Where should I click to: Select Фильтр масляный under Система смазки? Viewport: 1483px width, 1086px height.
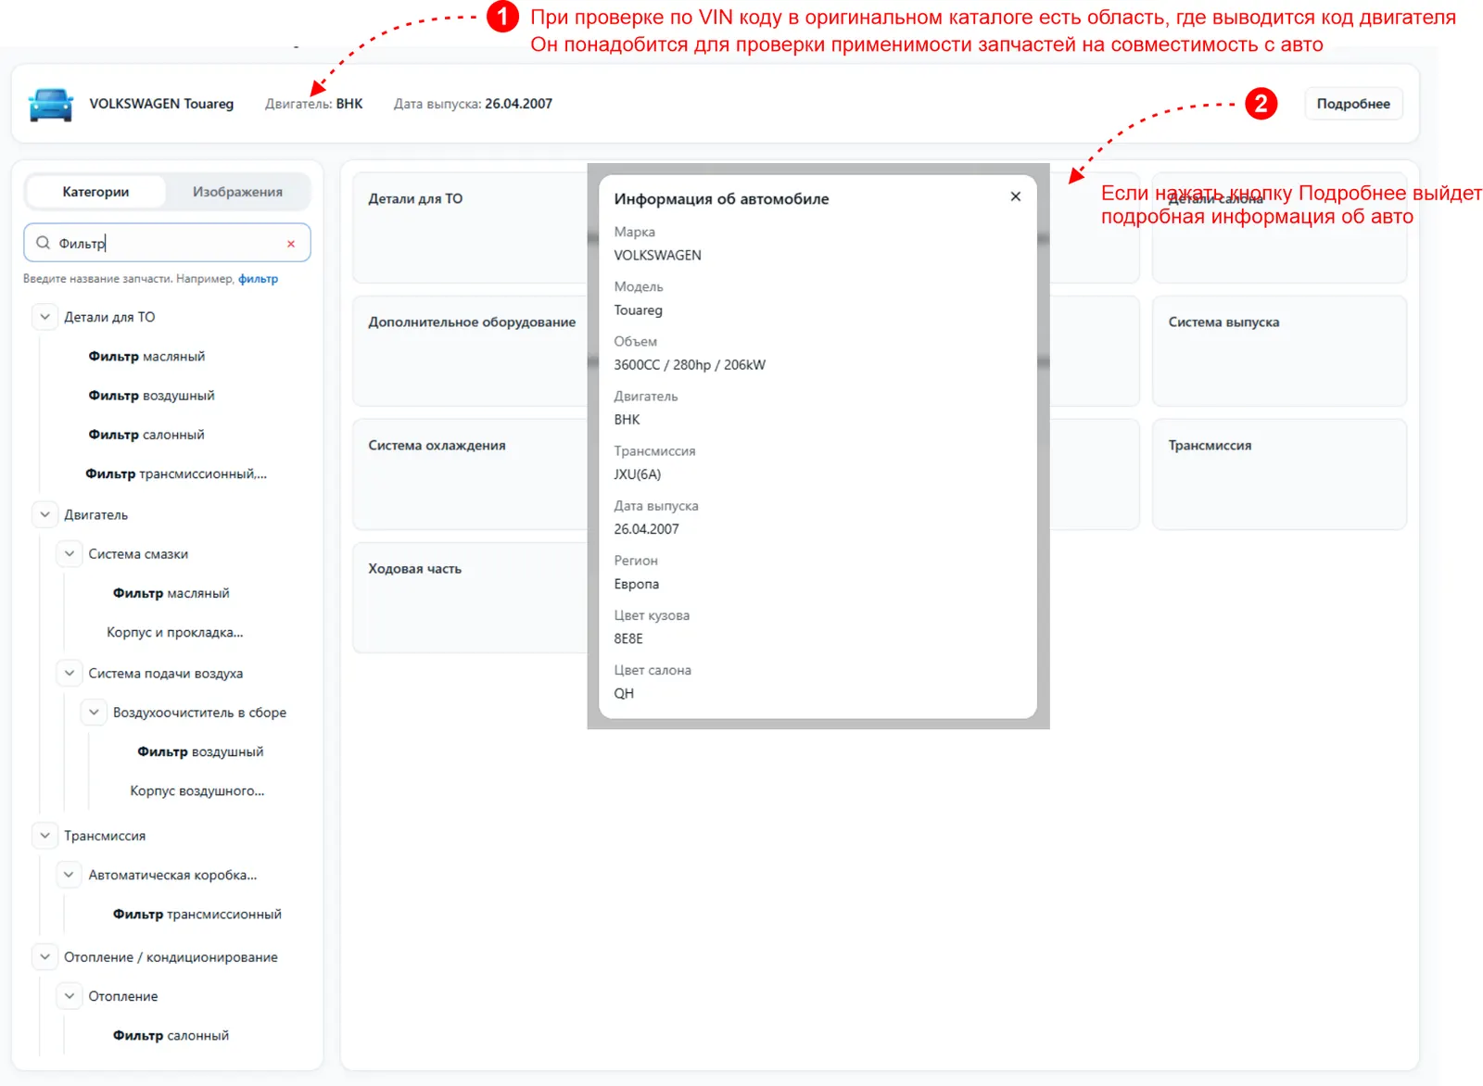171,594
